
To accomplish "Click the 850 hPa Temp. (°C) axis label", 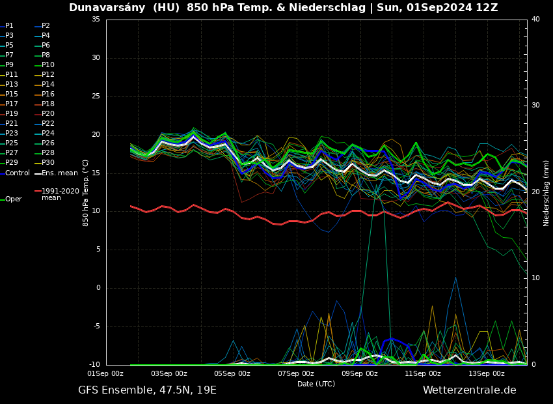I will (86, 192).
